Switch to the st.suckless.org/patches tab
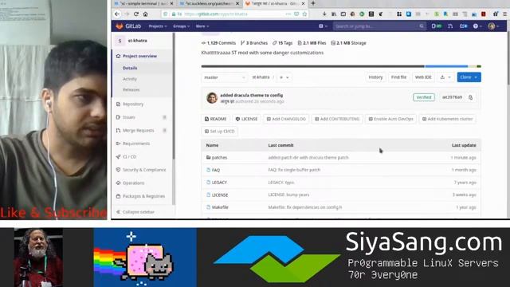This screenshot has width=510, height=287. pyautogui.click(x=209, y=3)
